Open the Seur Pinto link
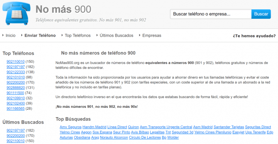Viewport: 278px width, 144px height. pos(122,132)
